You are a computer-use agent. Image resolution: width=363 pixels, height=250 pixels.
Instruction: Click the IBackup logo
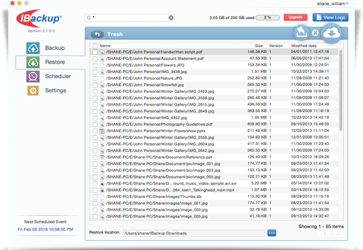[x=39, y=18]
